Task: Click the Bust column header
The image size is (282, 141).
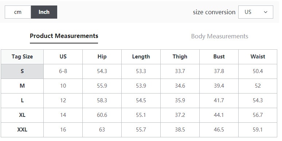Action: tap(219, 57)
